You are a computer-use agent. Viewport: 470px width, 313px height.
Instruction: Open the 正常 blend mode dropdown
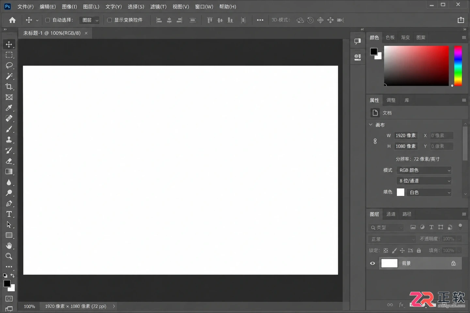[x=392, y=239]
